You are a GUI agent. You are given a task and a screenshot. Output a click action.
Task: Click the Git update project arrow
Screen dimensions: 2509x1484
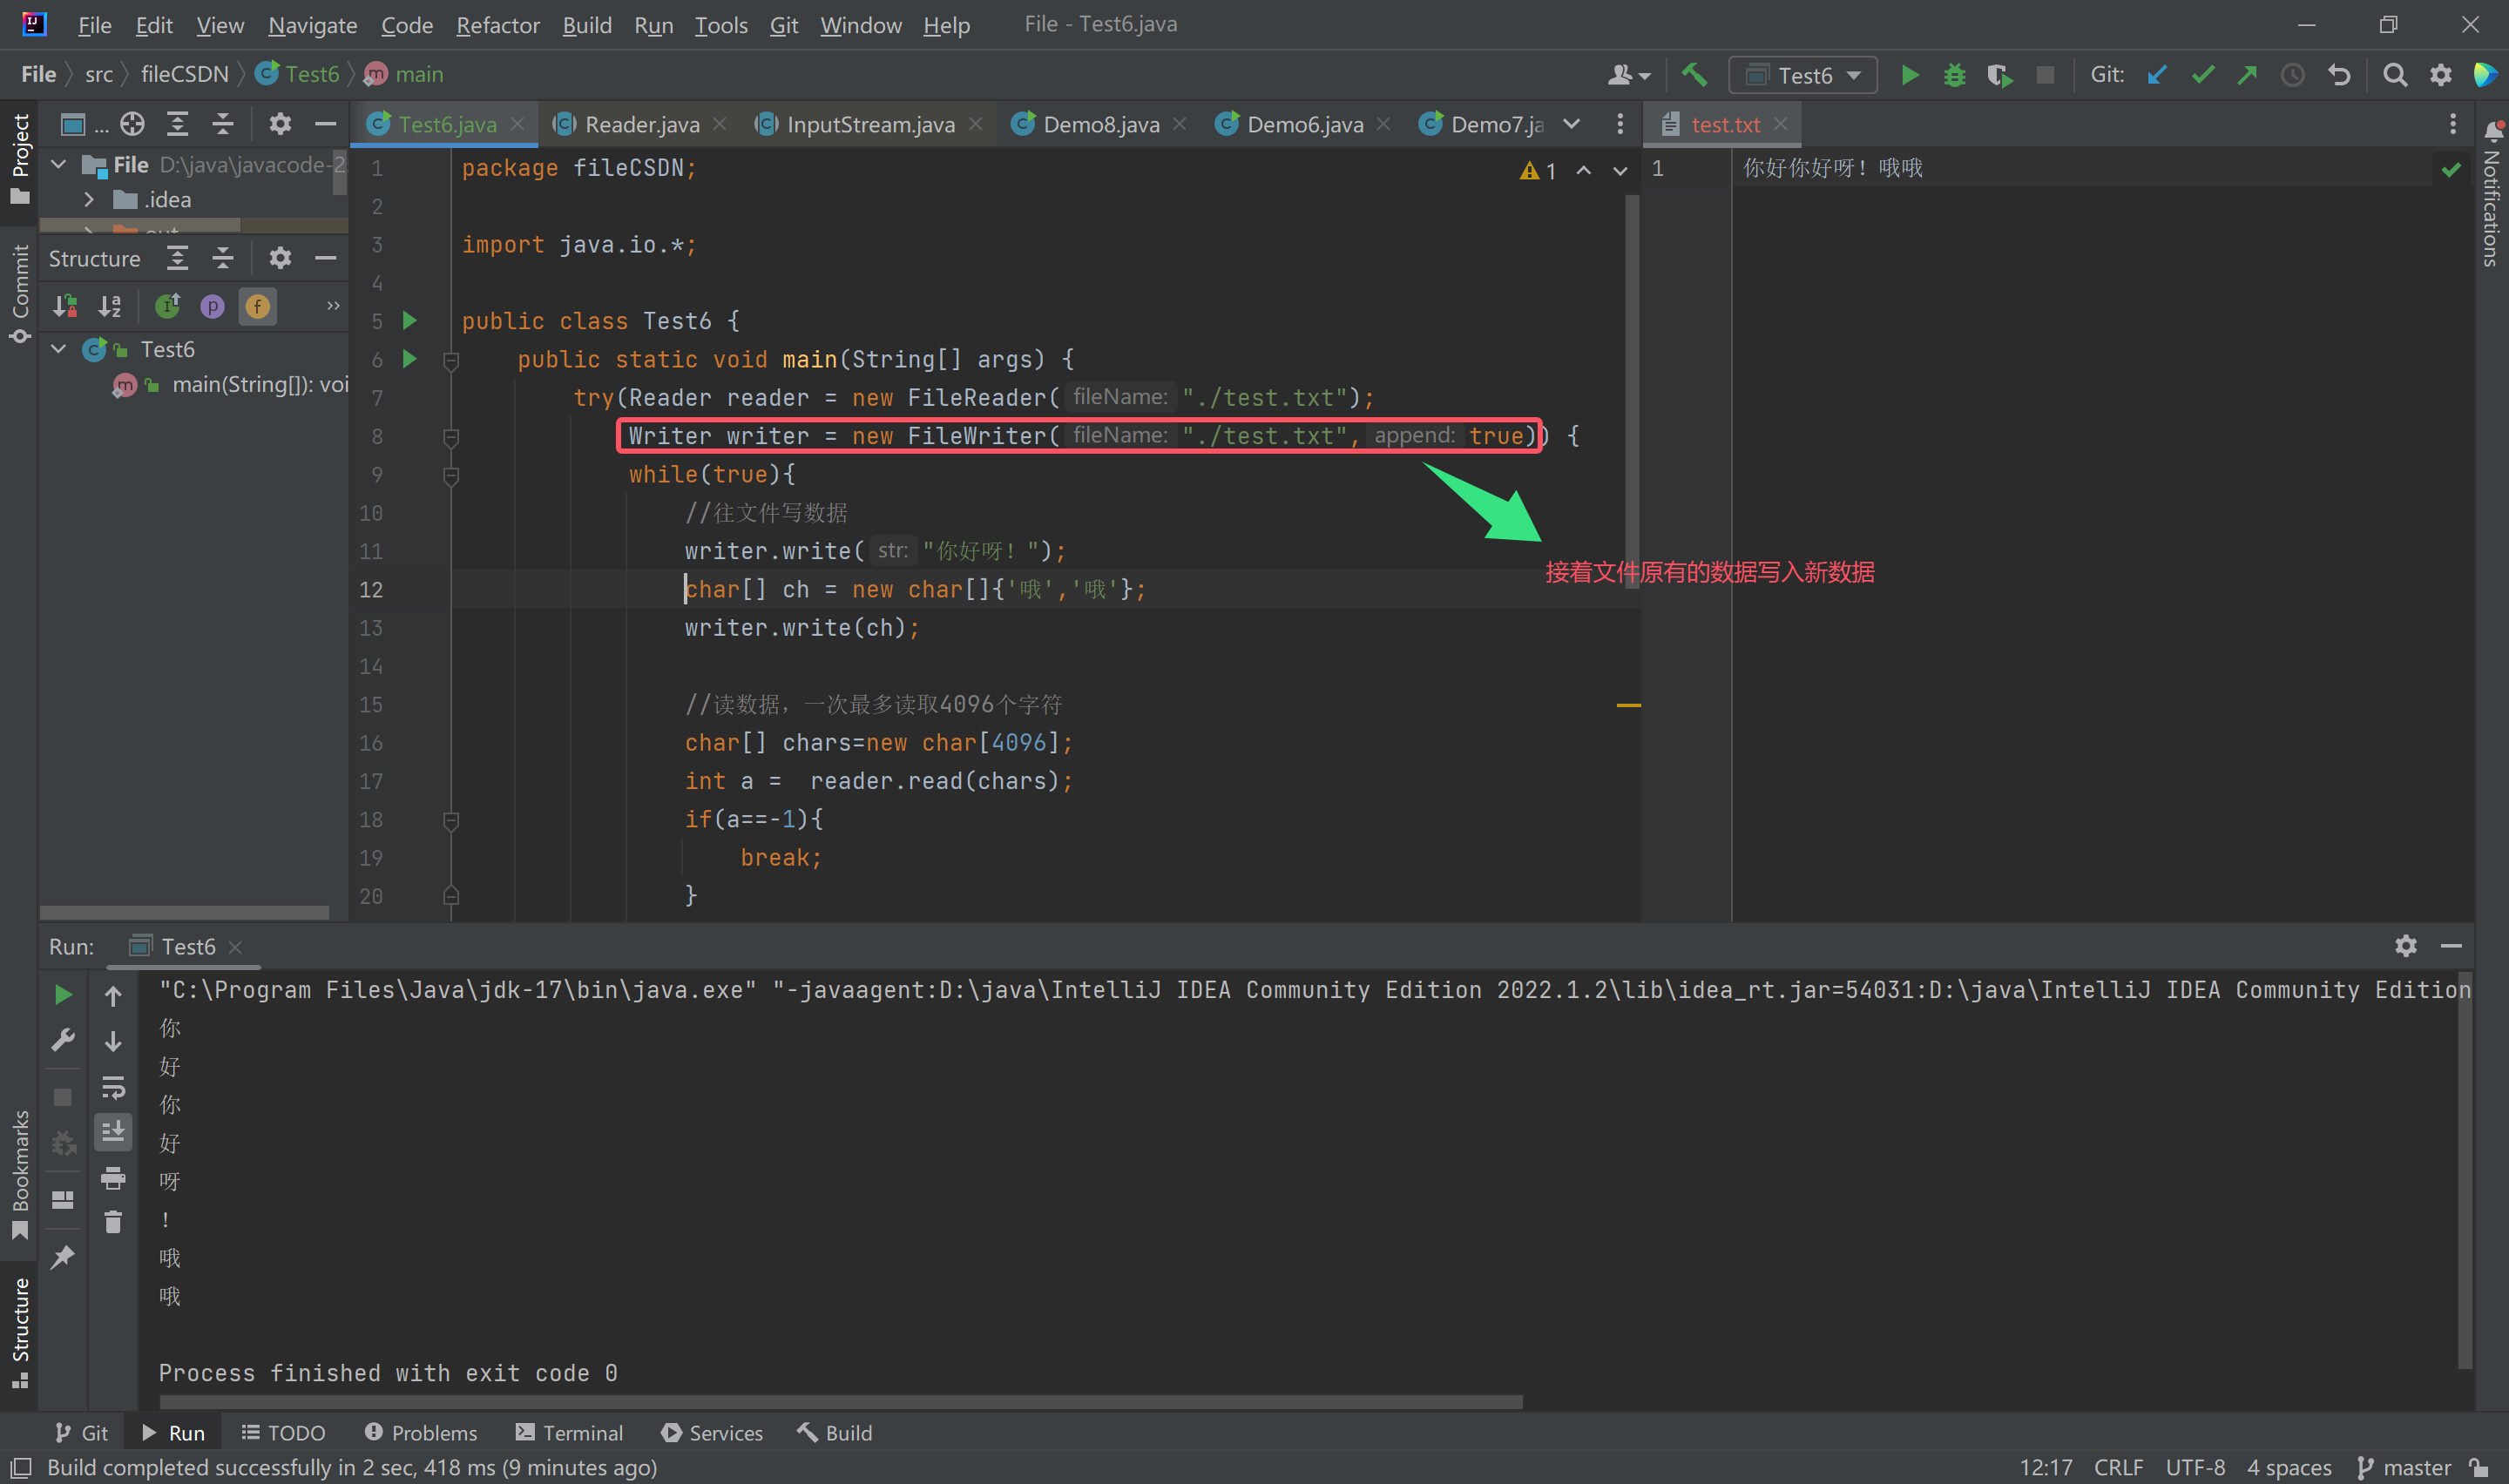tap(2157, 75)
